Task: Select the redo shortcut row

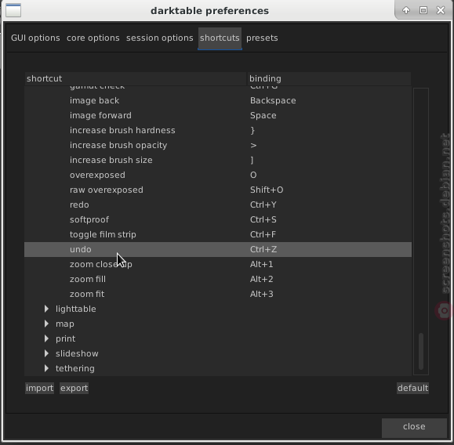Action: point(218,204)
